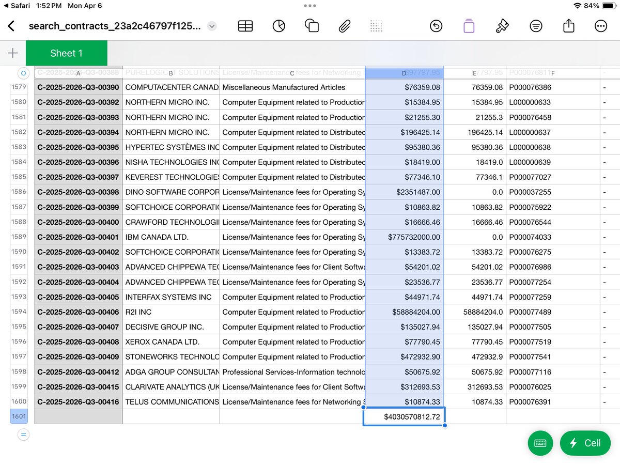Select the XEROX CANADA LTD. cell
This screenshot has width=620, height=465.
click(x=171, y=342)
